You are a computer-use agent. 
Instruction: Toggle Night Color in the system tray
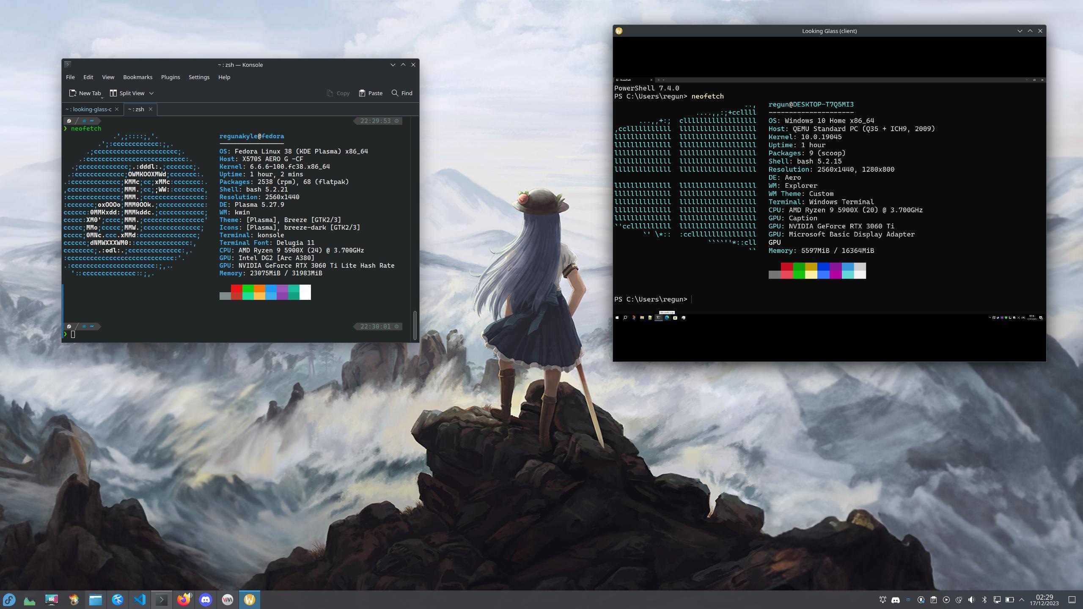pyautogui.click(x=959, y=599)
